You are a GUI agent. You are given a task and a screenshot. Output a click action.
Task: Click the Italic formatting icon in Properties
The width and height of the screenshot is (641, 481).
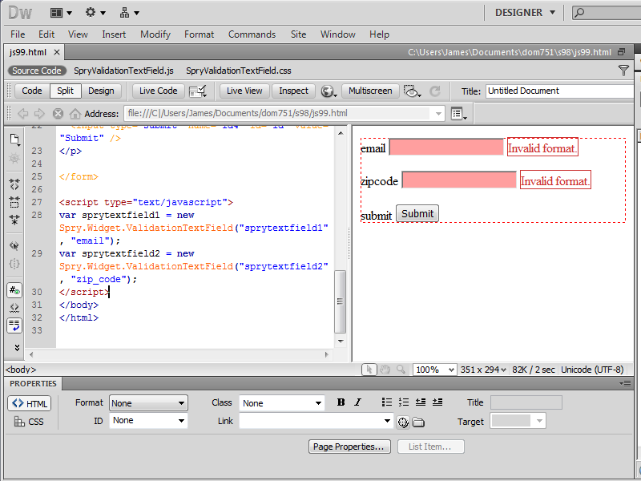tap(357, 402)
